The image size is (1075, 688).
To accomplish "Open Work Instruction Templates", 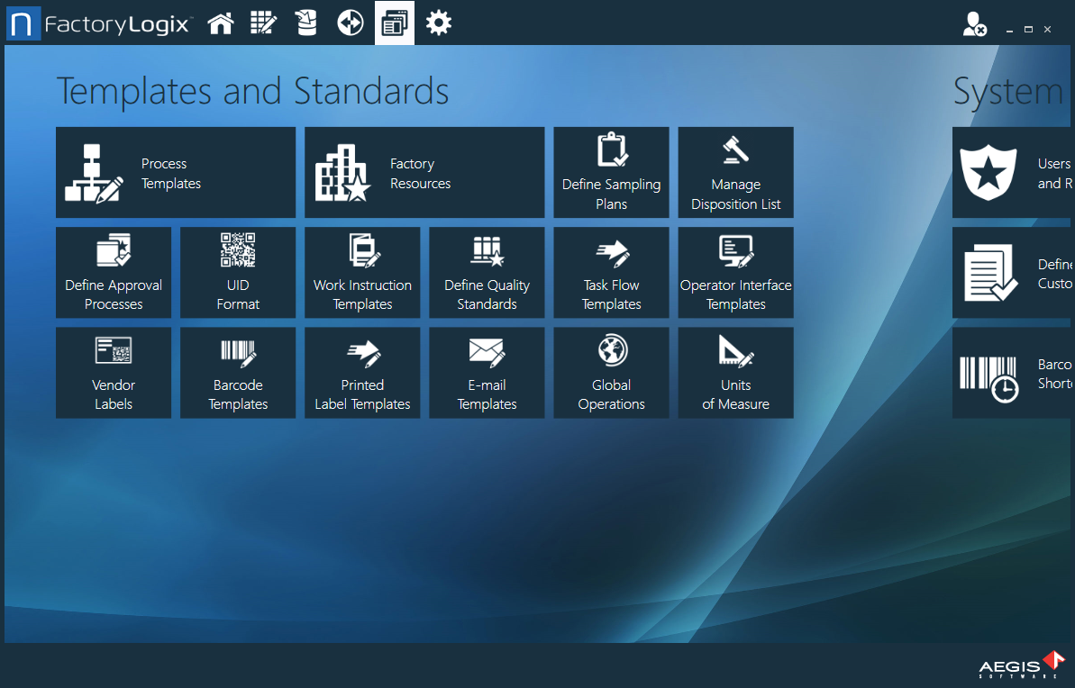I will [362, 273].
